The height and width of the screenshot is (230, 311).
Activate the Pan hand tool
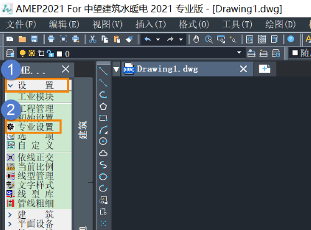[x=196, y=39]
